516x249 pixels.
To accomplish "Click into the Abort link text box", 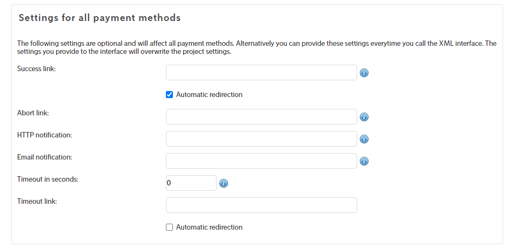I will 261,117.
